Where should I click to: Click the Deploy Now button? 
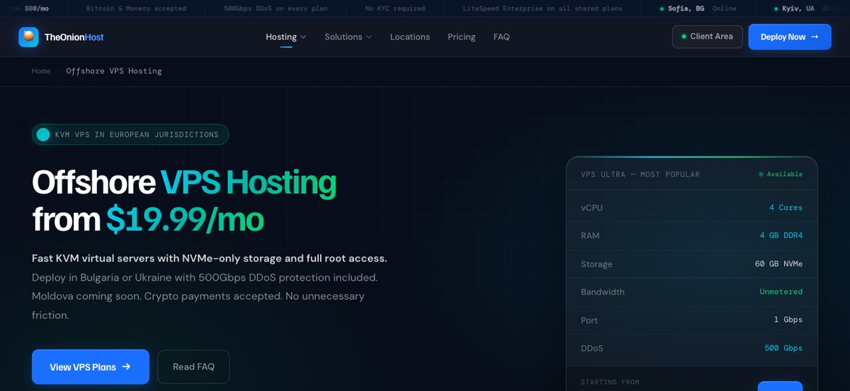pyautogui.click(x=790, y=37)
